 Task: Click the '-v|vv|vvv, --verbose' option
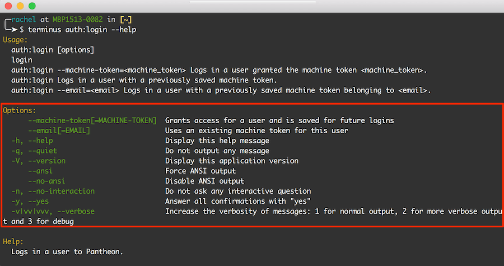pos(53,211)
